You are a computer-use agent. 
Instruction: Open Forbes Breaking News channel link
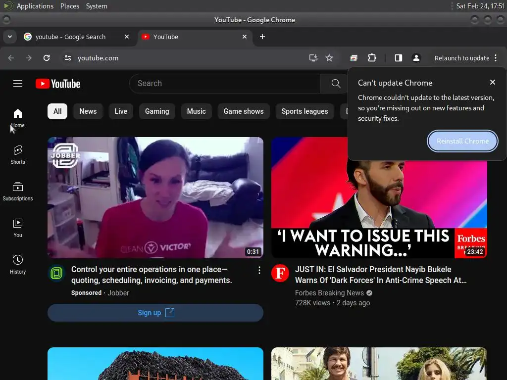(x=329, y=293)
